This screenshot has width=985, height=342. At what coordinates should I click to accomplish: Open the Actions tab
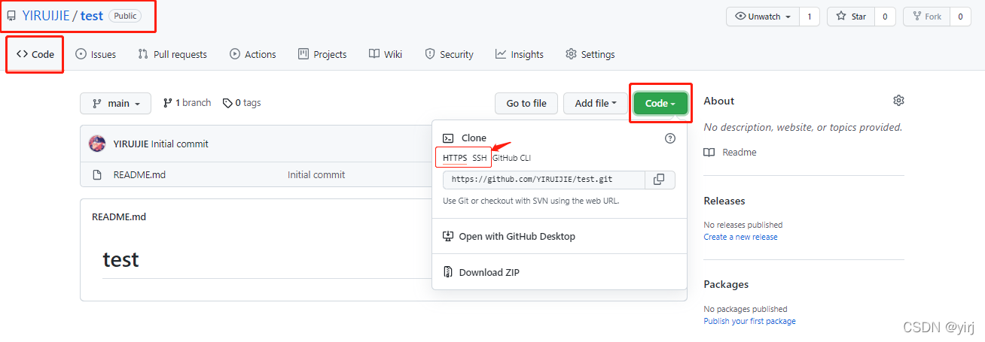[253, 54]
